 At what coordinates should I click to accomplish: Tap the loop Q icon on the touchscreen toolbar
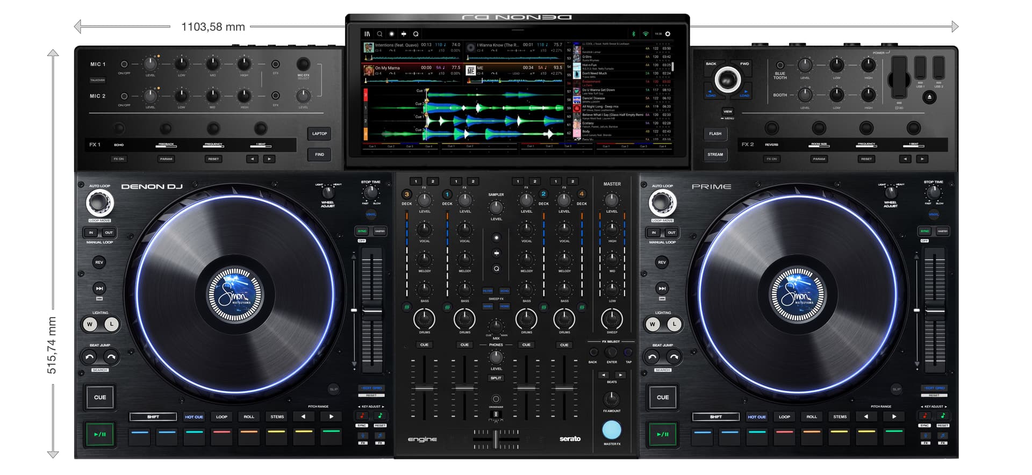tap(415, 34)
